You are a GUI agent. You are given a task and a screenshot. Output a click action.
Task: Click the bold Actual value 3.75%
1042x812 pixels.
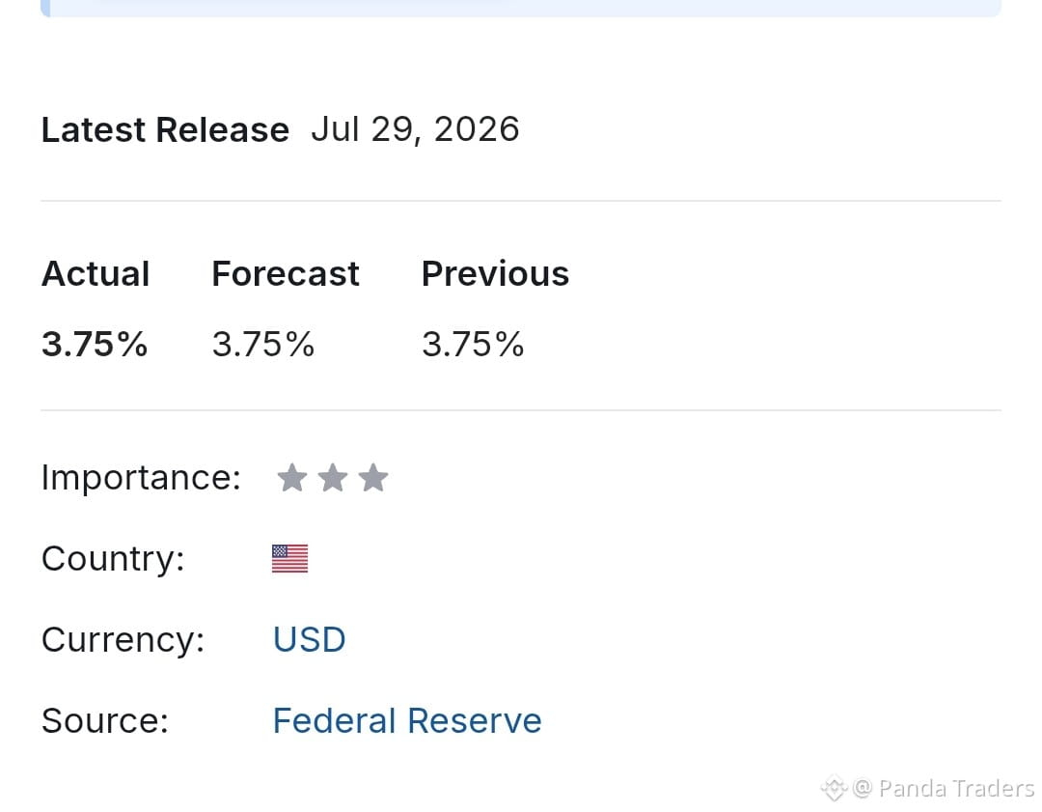click(95, 345)
